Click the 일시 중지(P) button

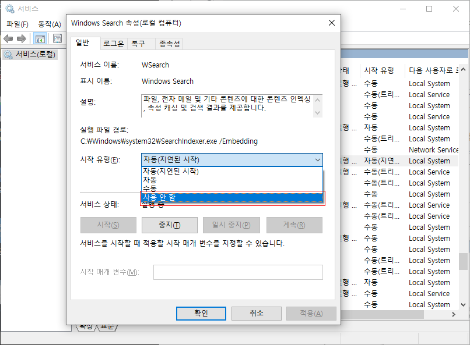(232, 225)
